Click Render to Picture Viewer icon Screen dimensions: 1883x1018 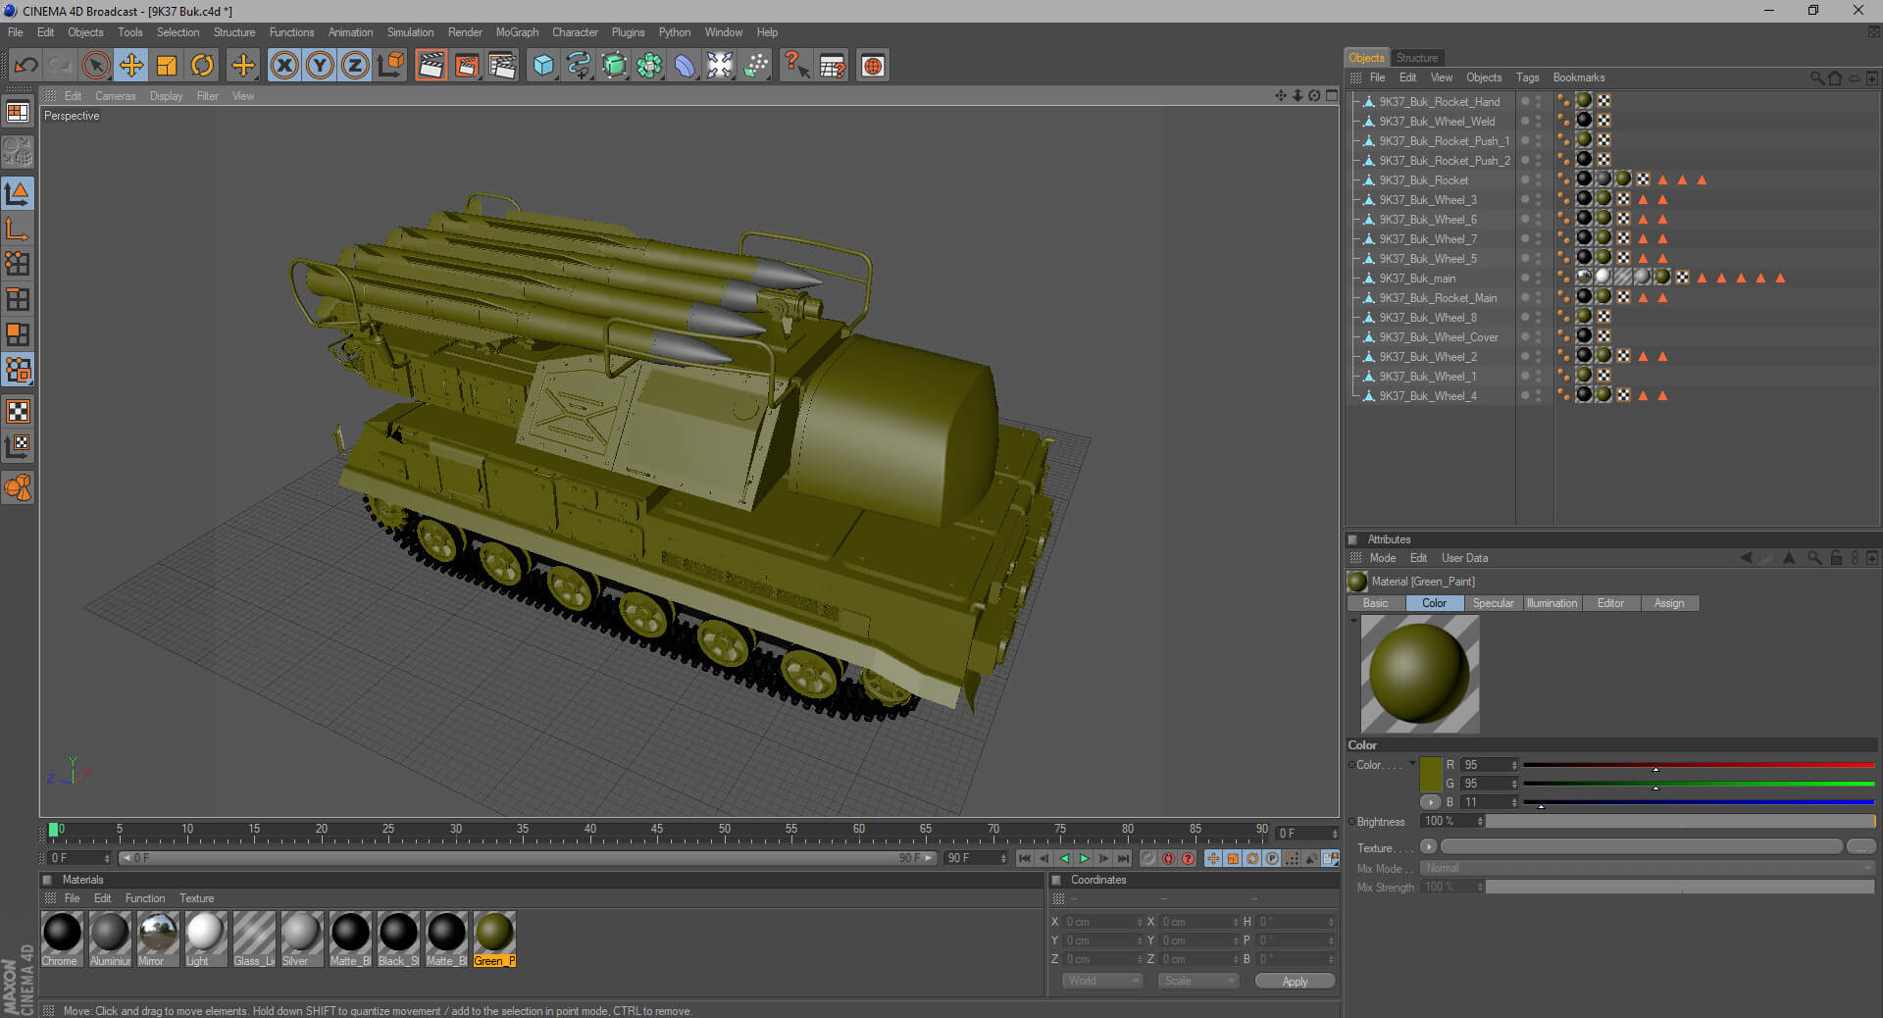(x=467, y=66)
